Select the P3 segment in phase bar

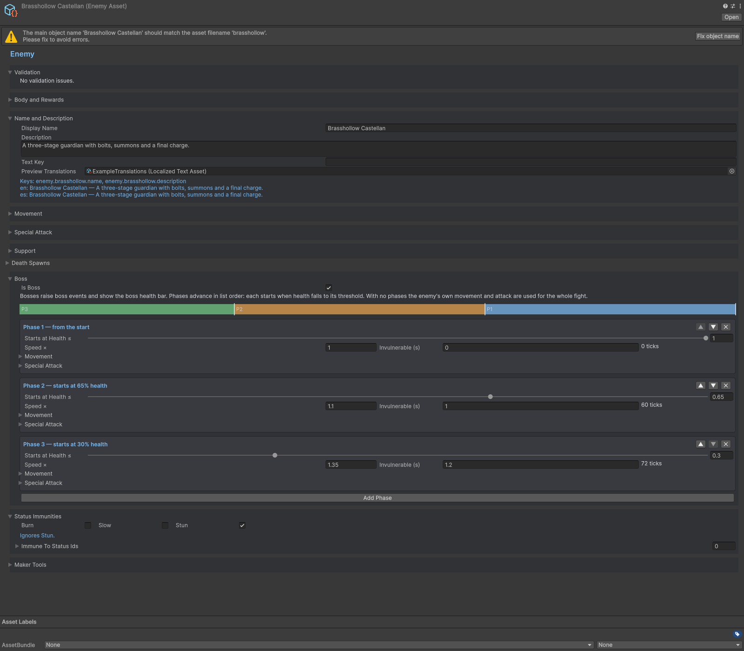click(127, 309)
